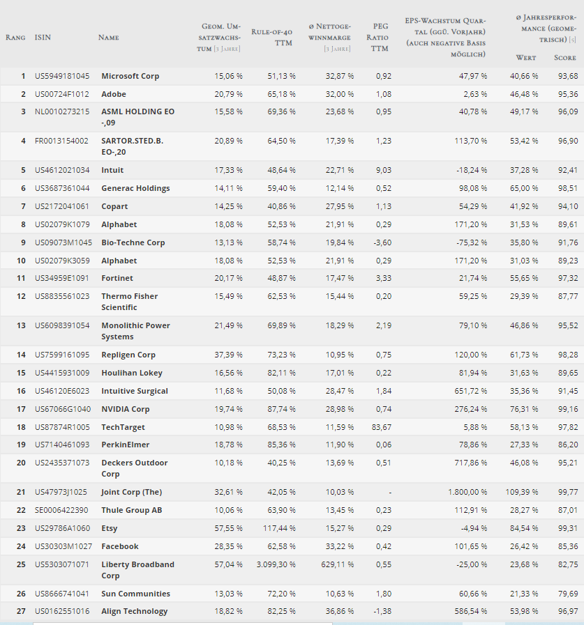Select the Fortinet name cell
The height and width of the screenshot is (625, 584).
117,278
